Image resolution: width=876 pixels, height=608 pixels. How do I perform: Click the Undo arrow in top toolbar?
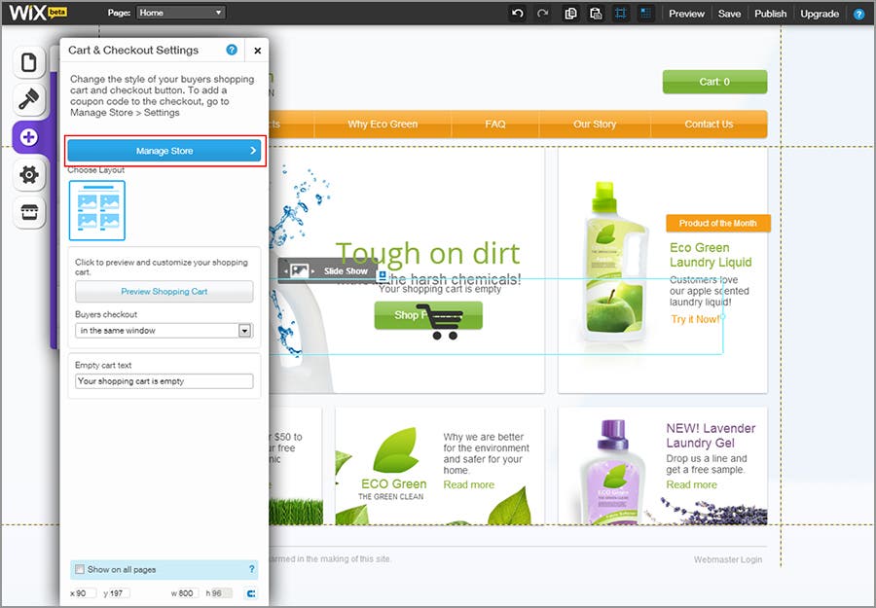click(517, 14)
